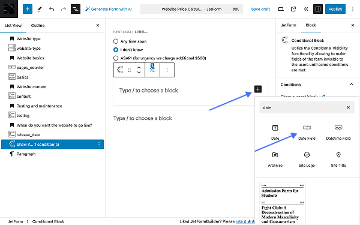Choose the 'Any time soon' radio option
This screenshot has width=360, height=225.
click(116, 41)
